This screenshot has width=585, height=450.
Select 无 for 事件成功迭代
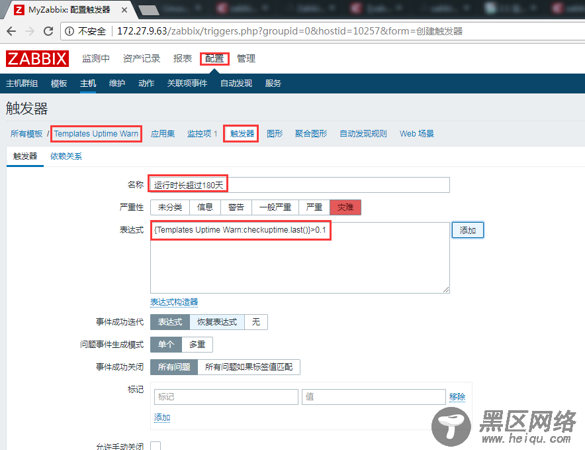[256, 322]
